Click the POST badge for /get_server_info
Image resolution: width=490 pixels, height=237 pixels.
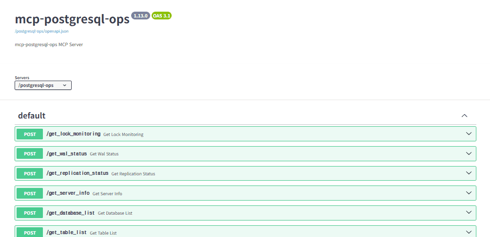click(x=30, y=193)
